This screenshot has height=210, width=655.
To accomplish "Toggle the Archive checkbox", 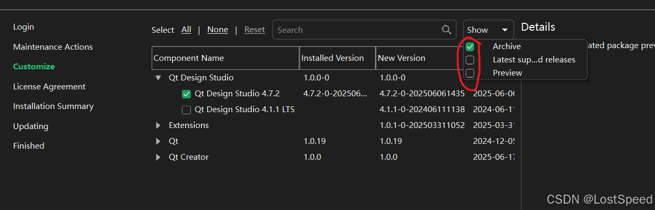I will point(470,47).
